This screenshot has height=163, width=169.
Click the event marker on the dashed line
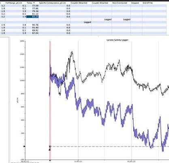pyautogui.click(x=50, y=146)
